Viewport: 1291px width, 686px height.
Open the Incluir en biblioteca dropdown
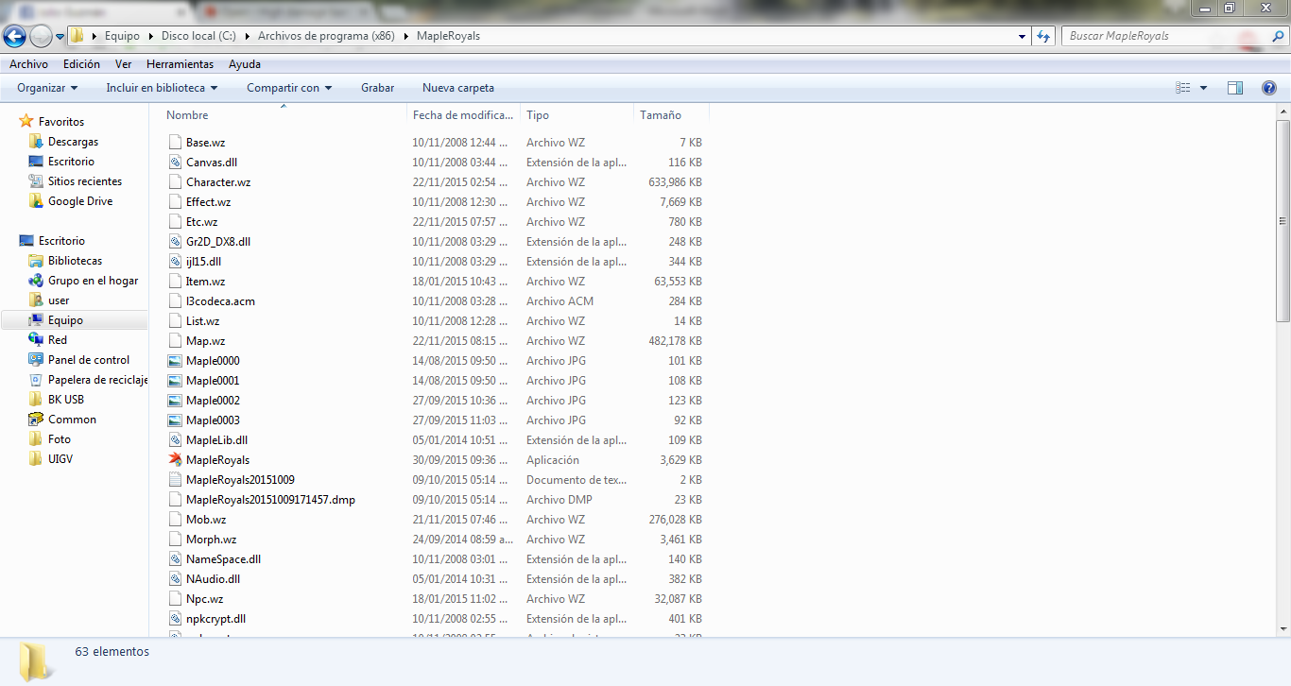click(x=162, y=88)
